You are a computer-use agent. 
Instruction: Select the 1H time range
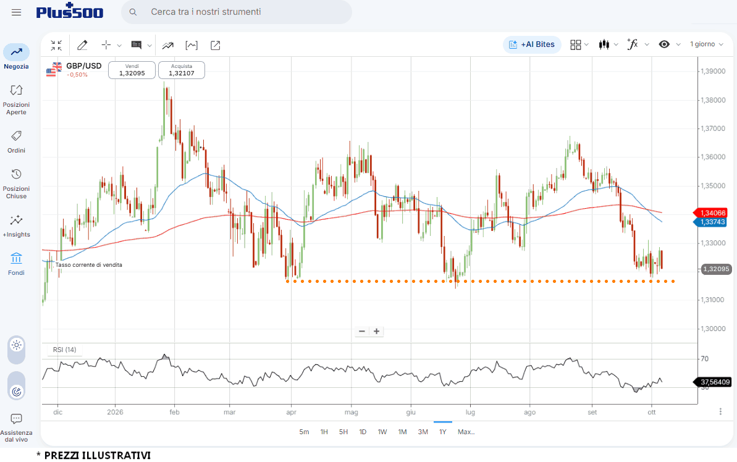324,432
